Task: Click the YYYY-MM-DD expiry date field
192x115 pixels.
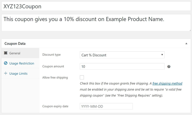Action: tap(106, 106)
